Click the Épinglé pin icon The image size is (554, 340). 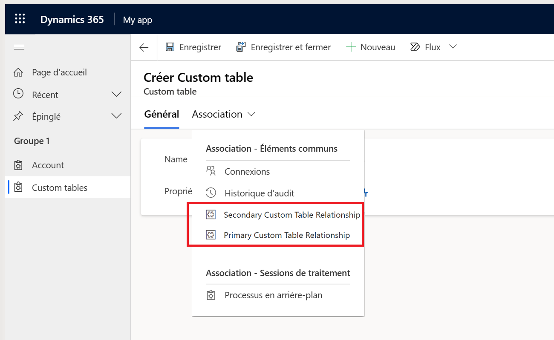(x=18, y=116)
